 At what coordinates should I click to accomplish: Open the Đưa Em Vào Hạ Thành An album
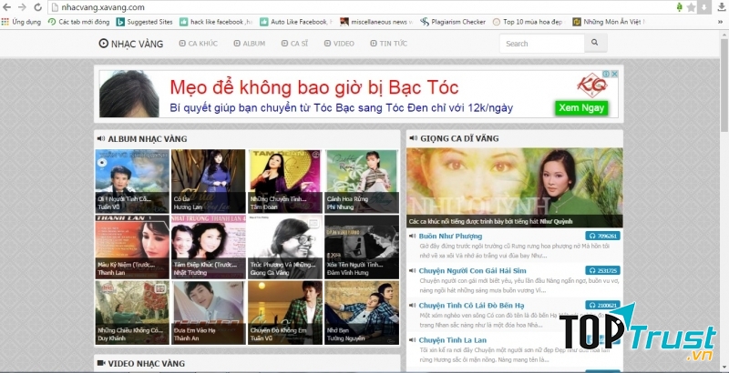pos(209,313)
